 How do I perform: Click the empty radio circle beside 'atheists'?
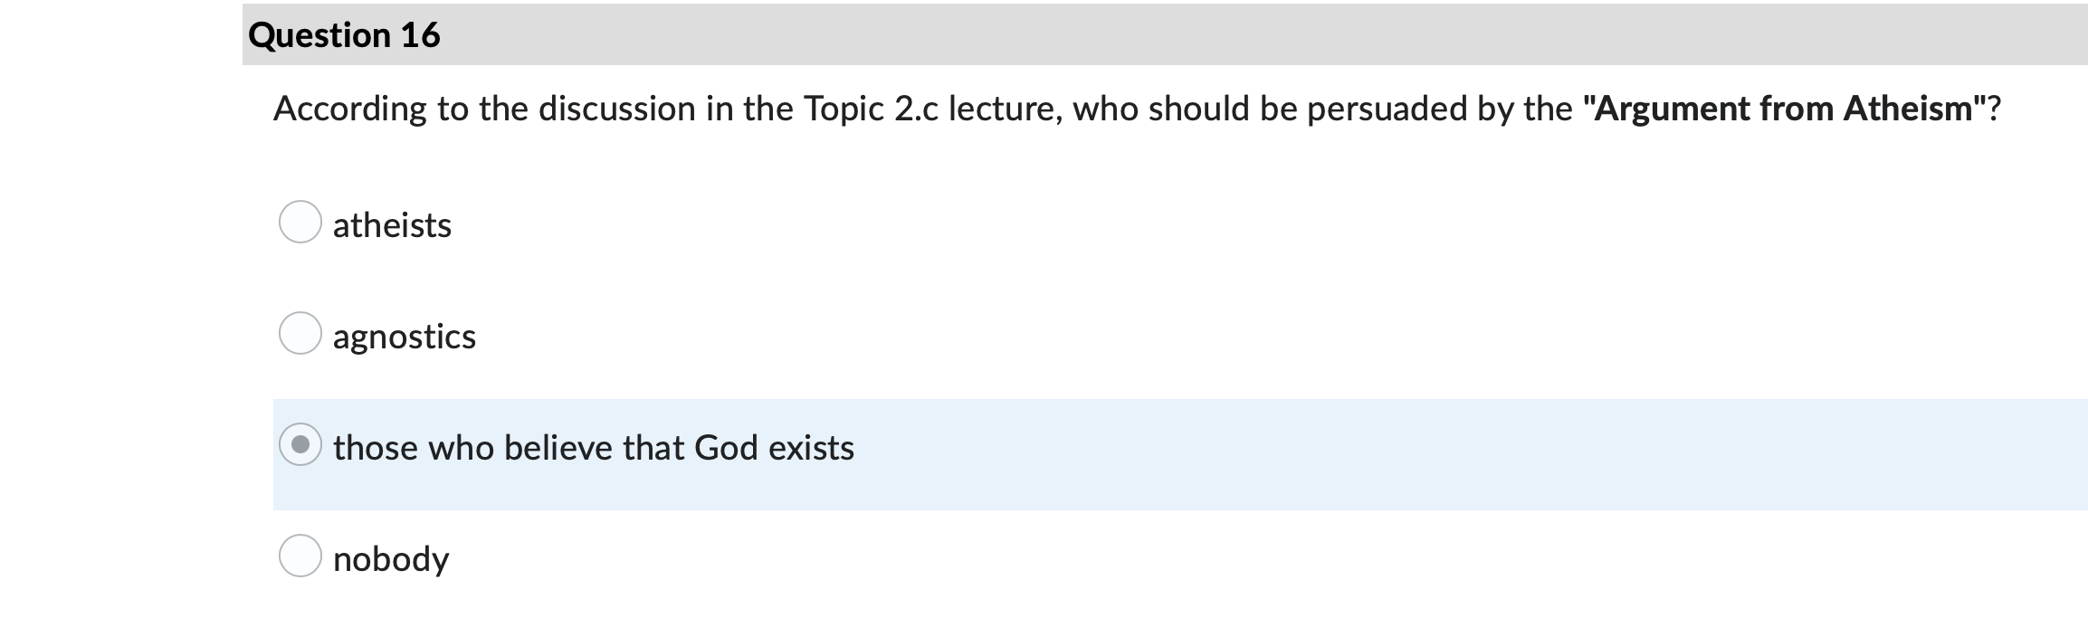[302, 223]
